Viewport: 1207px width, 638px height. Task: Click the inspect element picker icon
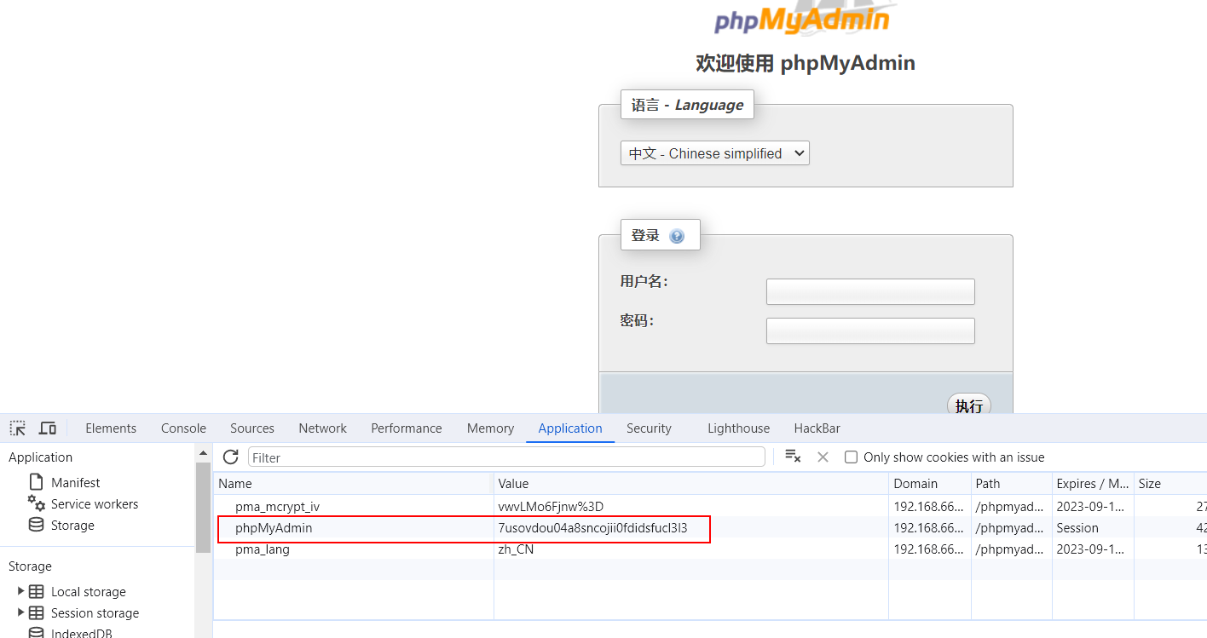(17, 428)
